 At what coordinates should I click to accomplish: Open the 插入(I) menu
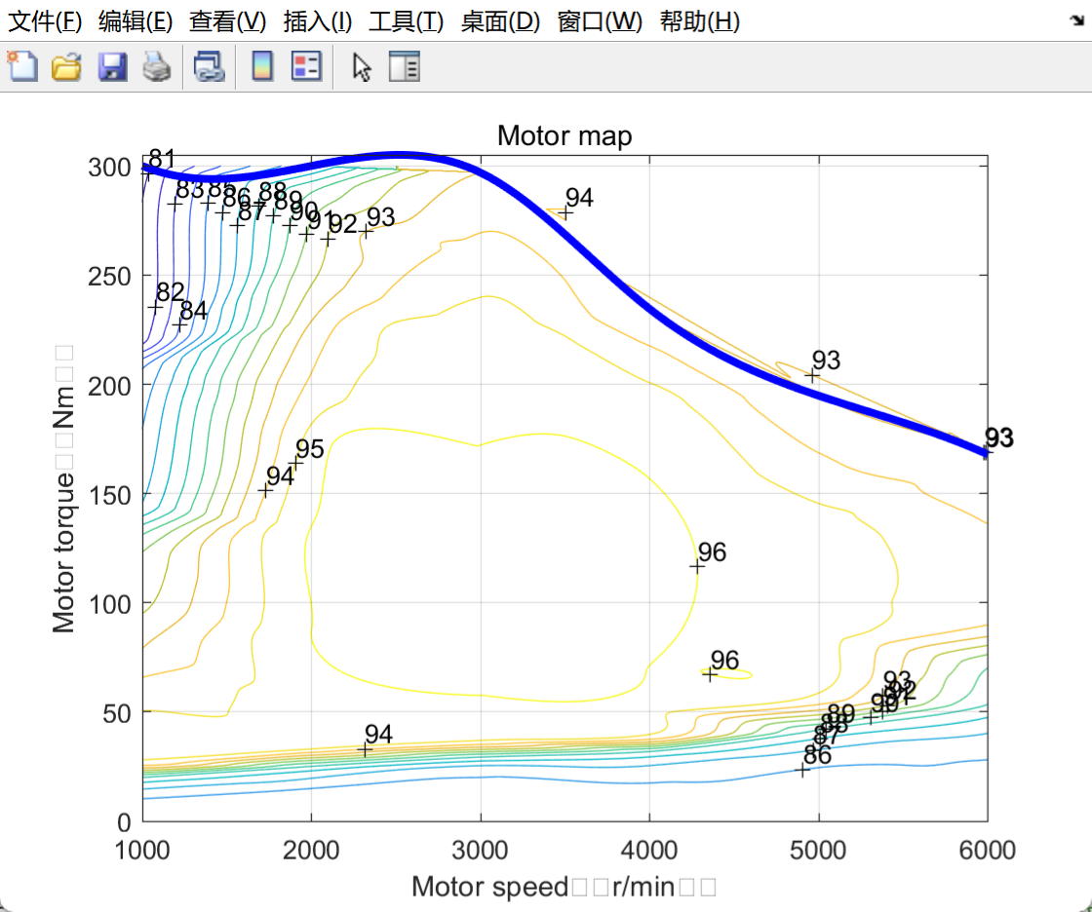click(317, 21)
